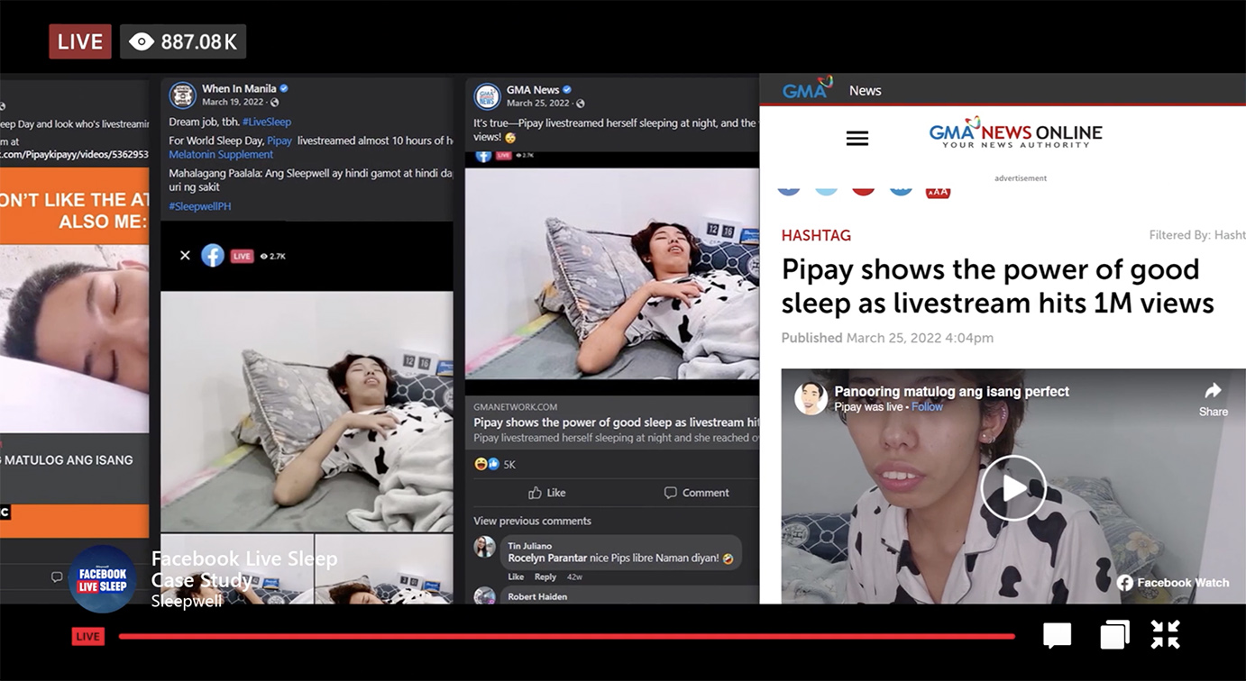Click the small LIVE indicator beside progress bar
The image size is (1246, 681).
[x=88, y=637]
